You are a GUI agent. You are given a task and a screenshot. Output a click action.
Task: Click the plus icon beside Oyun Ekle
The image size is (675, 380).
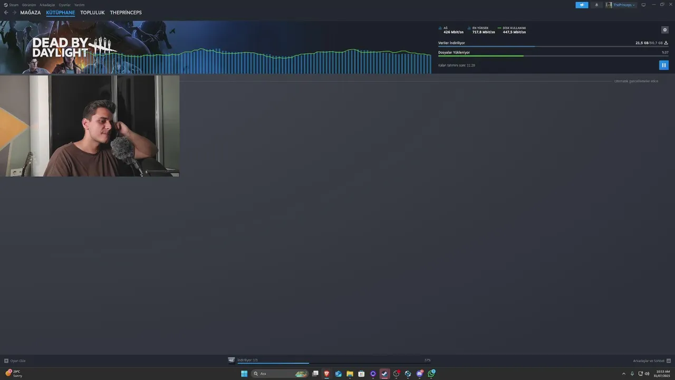coord(6,361)
